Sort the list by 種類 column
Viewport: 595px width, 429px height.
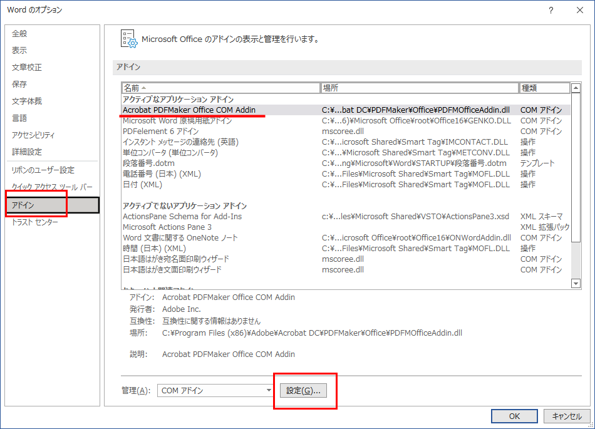(544, 88)
